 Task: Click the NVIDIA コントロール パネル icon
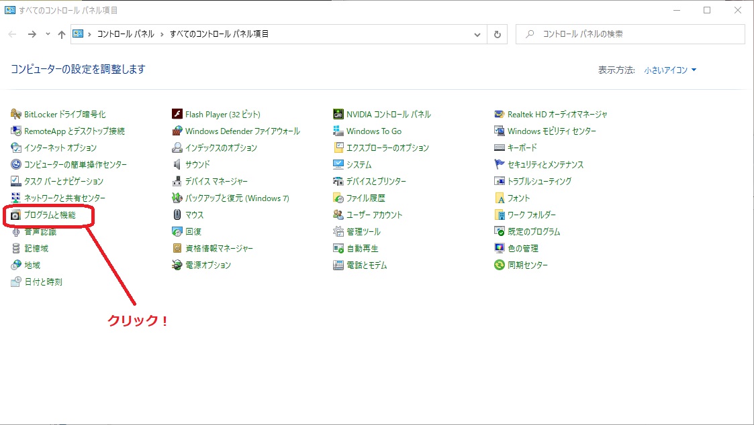[x=338, y=114]
